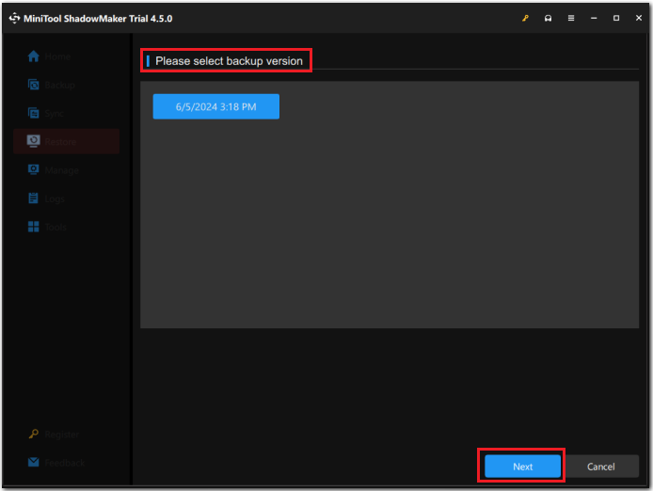Click the Feedback envelope icon
The width and height of the screenshot is (653, 491).
pyautogui.click(x=34, y=462)
